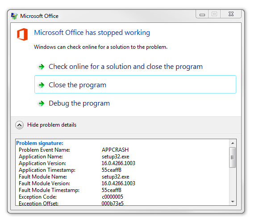255x217 pixels.
Task: Click the Exception Code c0000005 value
Action: click(113, 197)
